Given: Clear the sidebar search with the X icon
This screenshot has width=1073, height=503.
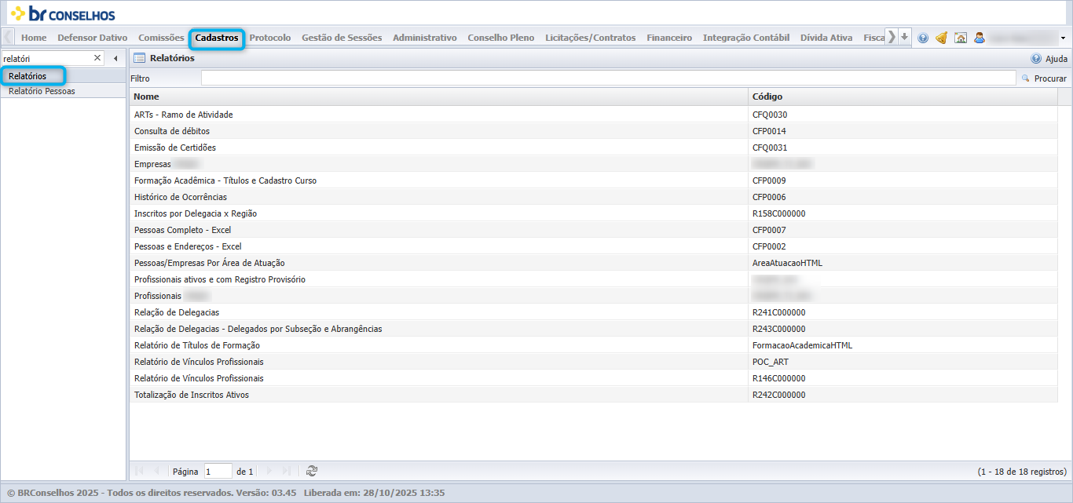Looking at the screenshot, I should click(x=97, y=58).
